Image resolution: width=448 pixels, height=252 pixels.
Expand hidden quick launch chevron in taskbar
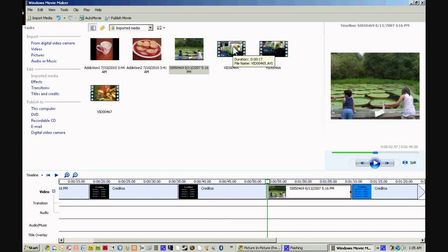[231, 247]
